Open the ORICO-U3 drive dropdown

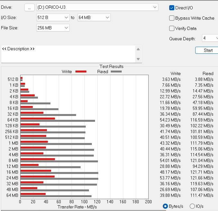click(97, 7)
